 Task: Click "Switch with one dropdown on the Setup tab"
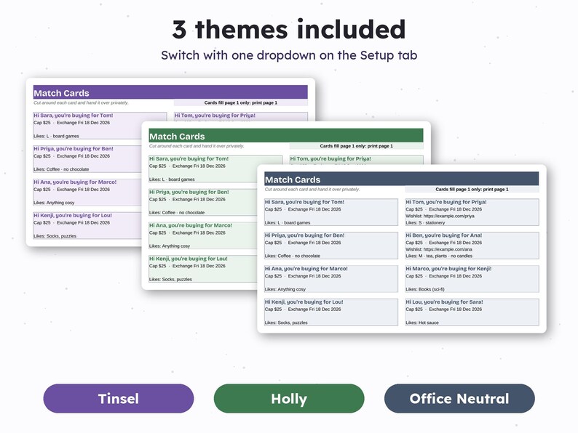(289, 55)
